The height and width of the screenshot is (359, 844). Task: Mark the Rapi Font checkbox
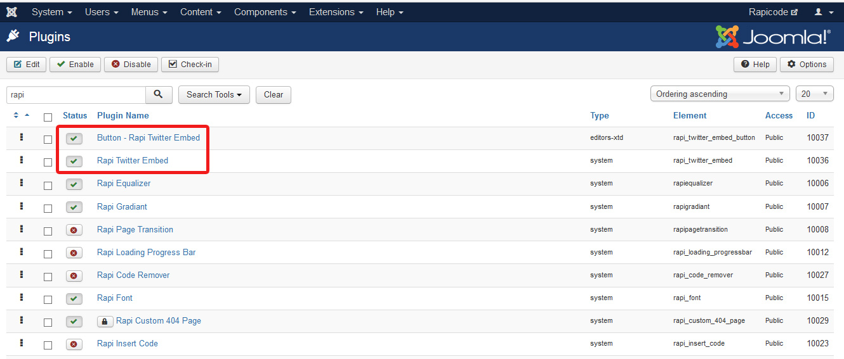pyautogui.click(x=48, y=299)
